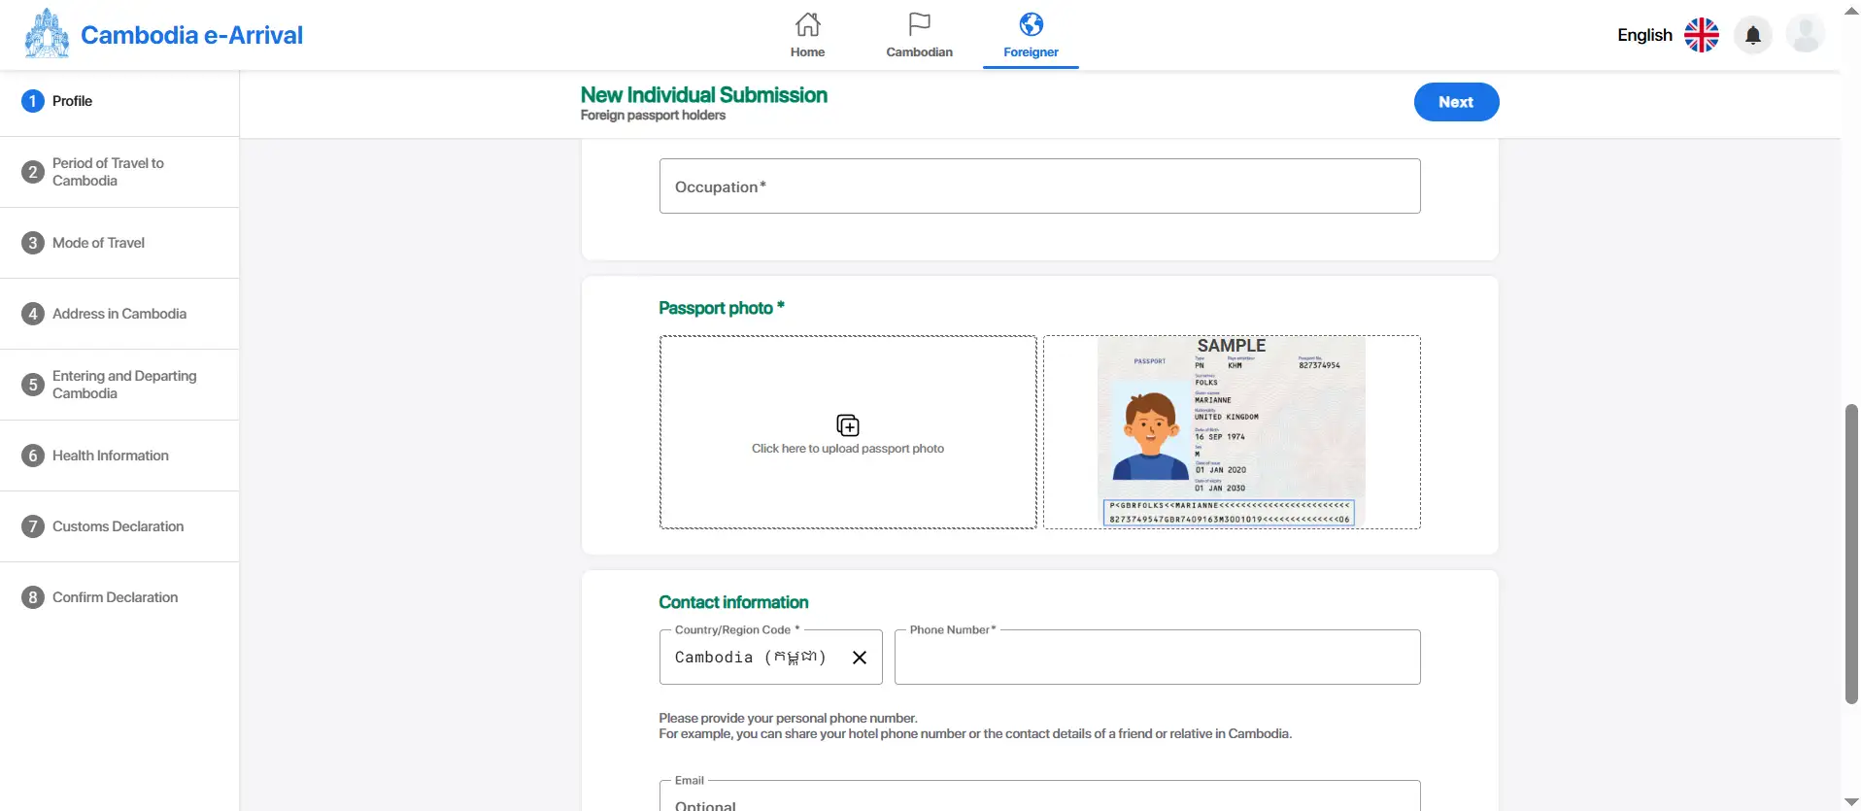The height and width of the screenshot is (811, 1861).
Task: Click the Cambodia e-Arrival title text
Action: (x=191, y=35)
